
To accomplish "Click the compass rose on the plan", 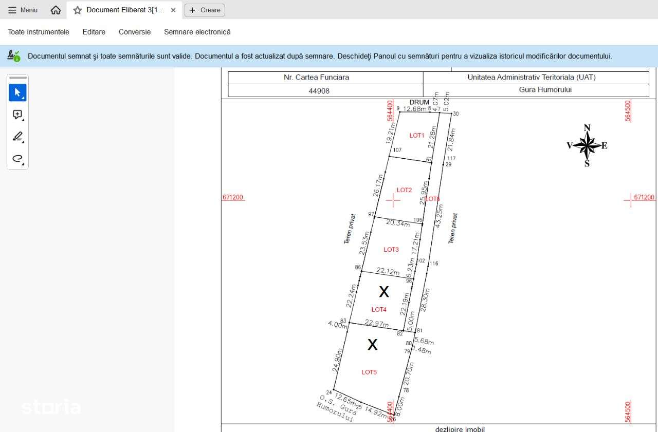I will 587,145.
